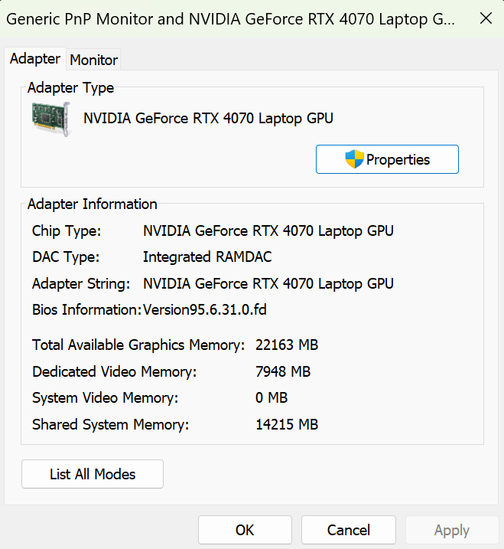Click the Adapter String value

coord(268,283)
